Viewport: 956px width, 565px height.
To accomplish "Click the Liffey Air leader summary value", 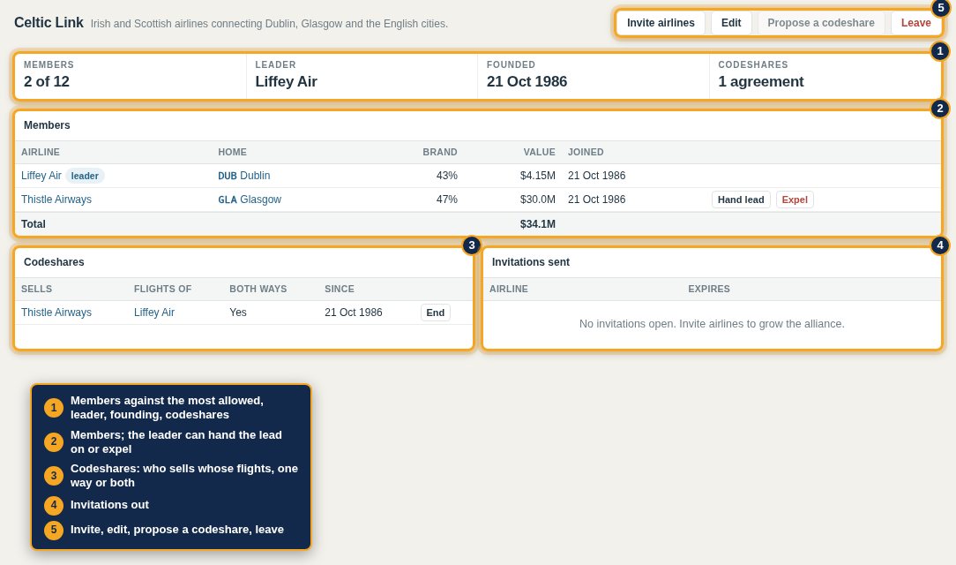I will click(x=286, y=82).
